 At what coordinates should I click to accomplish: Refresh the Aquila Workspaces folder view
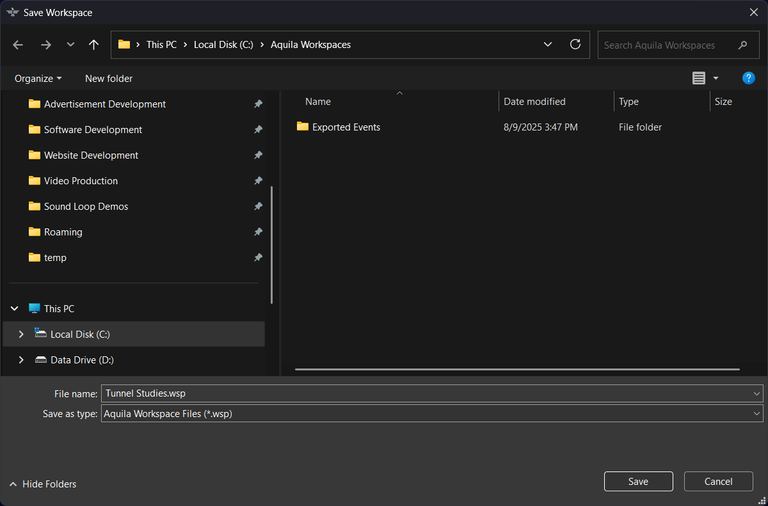tap(575, 44)
